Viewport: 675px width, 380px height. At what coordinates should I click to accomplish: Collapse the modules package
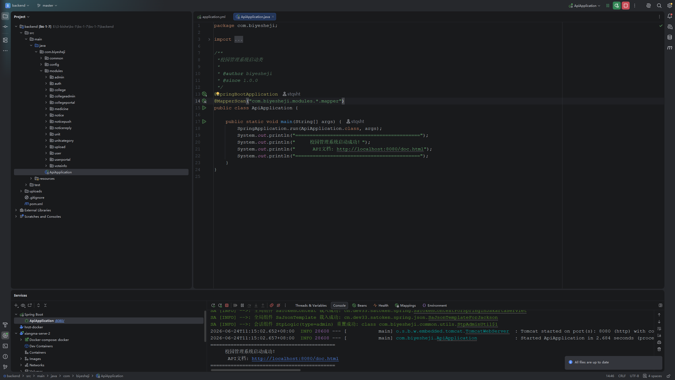point(41,71)
